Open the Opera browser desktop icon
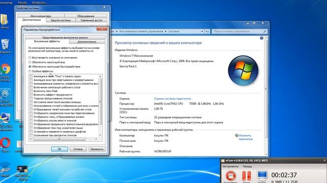Image resolution: width=327 pixels, height=183 pixels. (5, 143)
